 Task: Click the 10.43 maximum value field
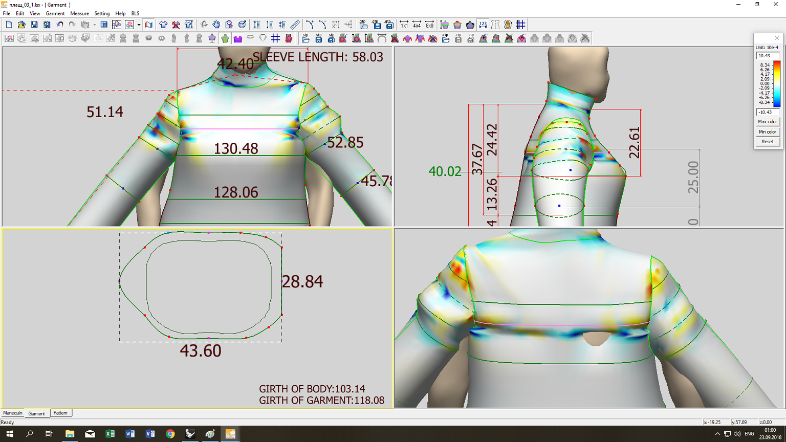(x=767, y=56)
